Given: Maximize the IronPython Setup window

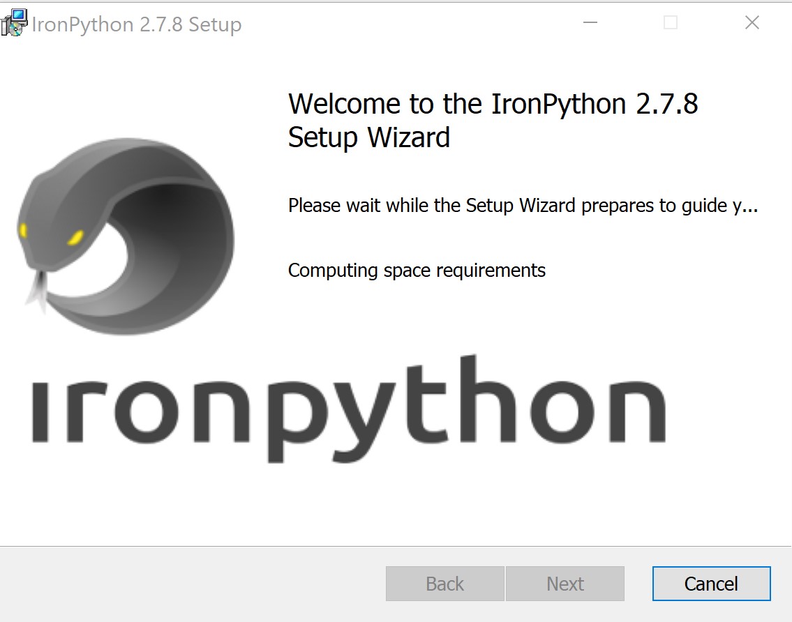Looking at the screenshot, I should point(671,22).
